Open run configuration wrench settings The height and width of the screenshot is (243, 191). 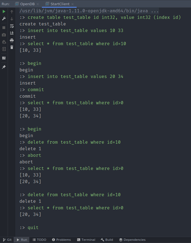(x=4, y=19)
